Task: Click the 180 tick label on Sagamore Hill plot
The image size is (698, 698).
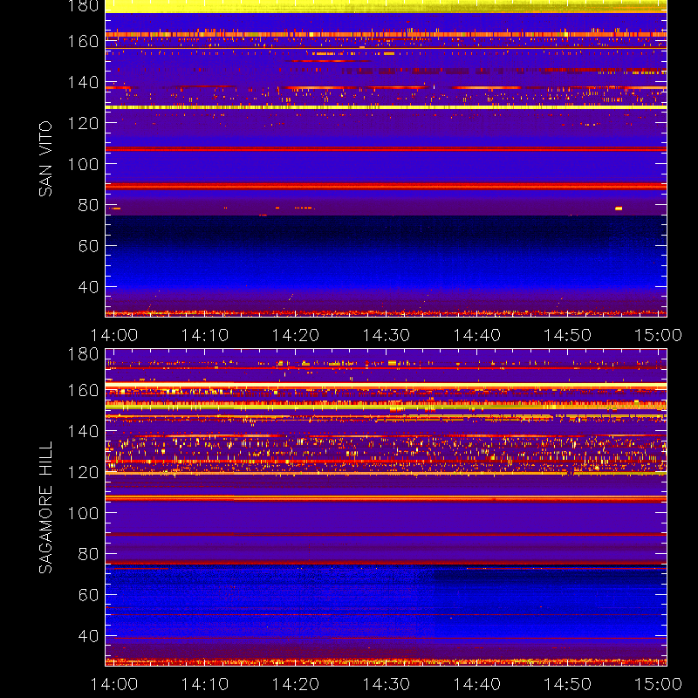Action: pyautogui.click(x=83, y=354)
